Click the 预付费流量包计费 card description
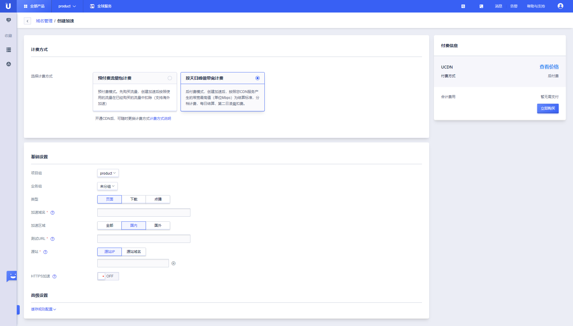Image resolution: width=573 pixels, height=326 pixels. click(x=134, y=98)
